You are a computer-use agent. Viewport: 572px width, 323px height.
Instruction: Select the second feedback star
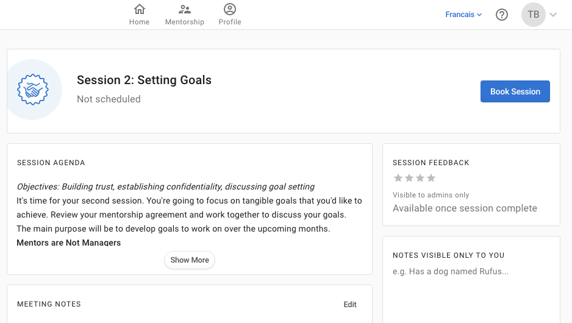tap(409, 178)
